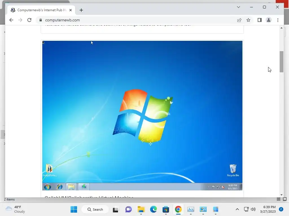
Task: Open the clock showing 6:39 PM 3/27/2023
Action: [268, 209]
